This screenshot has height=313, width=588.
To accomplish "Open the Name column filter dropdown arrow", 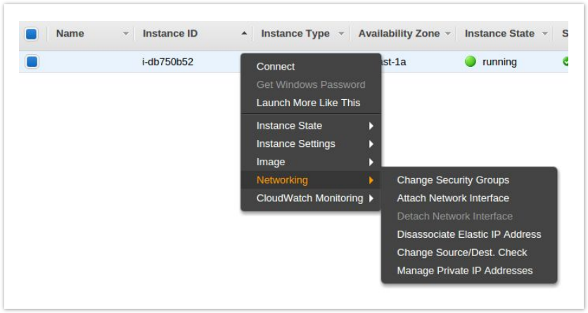I will [126, 34].
